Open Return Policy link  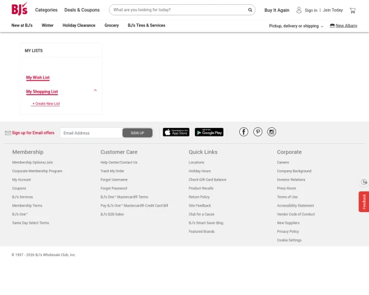(x=199, y=197)
